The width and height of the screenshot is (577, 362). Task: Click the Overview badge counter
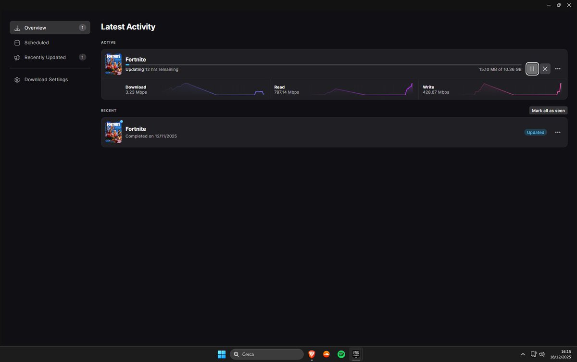coord(82,27)
